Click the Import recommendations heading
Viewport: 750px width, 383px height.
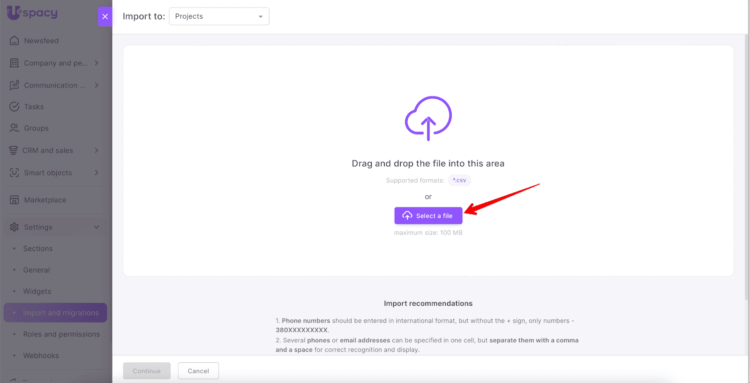428,303
